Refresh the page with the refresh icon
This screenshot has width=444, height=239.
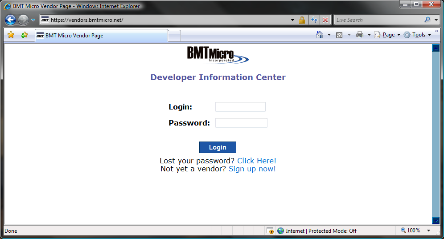[314, 20]
